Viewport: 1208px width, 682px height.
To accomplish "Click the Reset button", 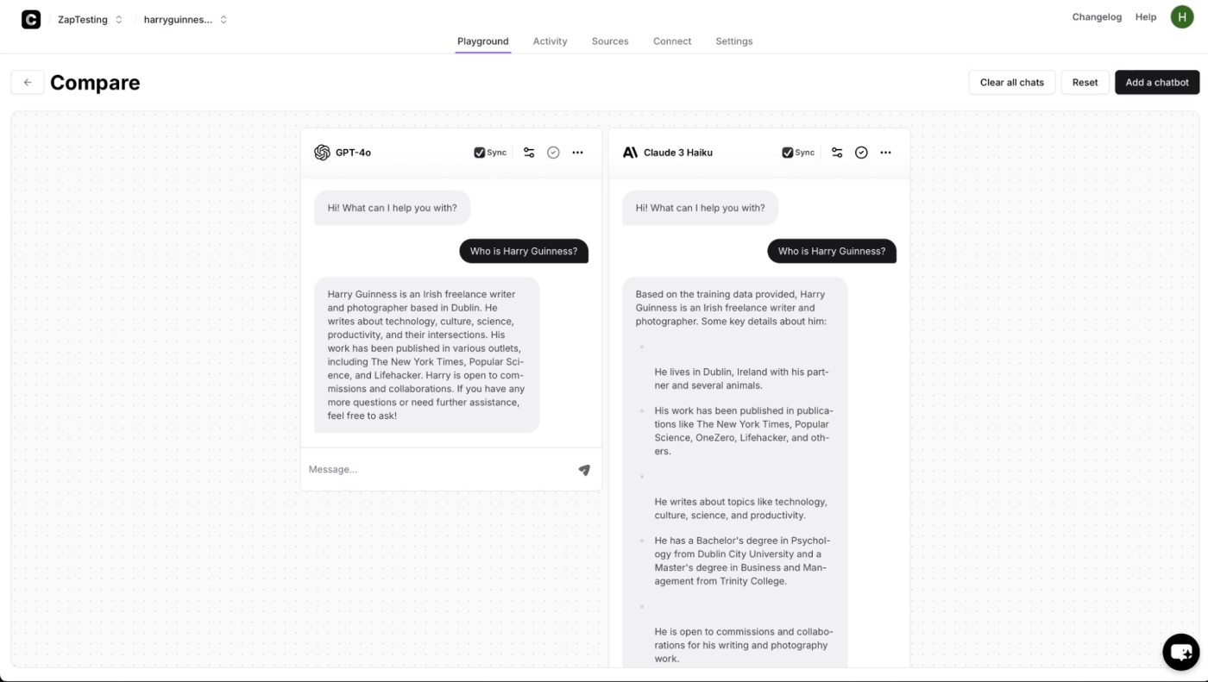I will (1085, 83).
